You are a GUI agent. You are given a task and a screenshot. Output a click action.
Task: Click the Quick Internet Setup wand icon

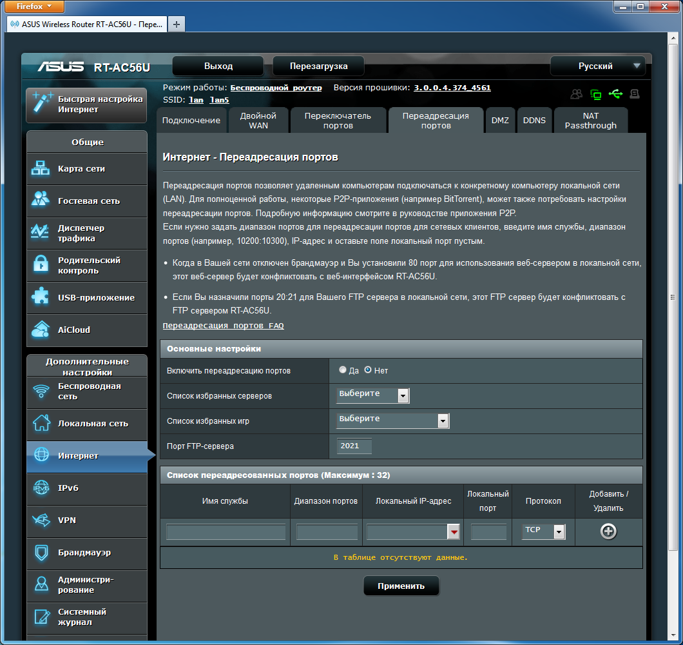point(43,103)
